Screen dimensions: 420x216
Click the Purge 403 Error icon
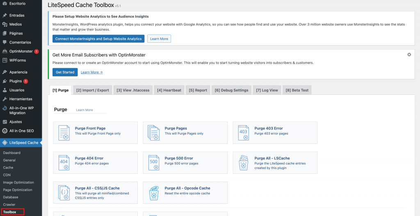pos(244,133)
